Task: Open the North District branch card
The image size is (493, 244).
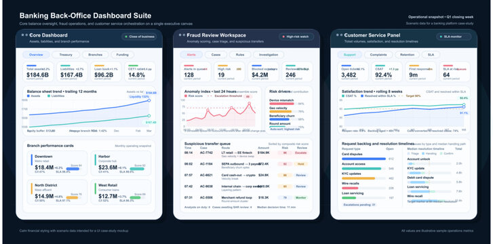Action: (x=57, y=192)
